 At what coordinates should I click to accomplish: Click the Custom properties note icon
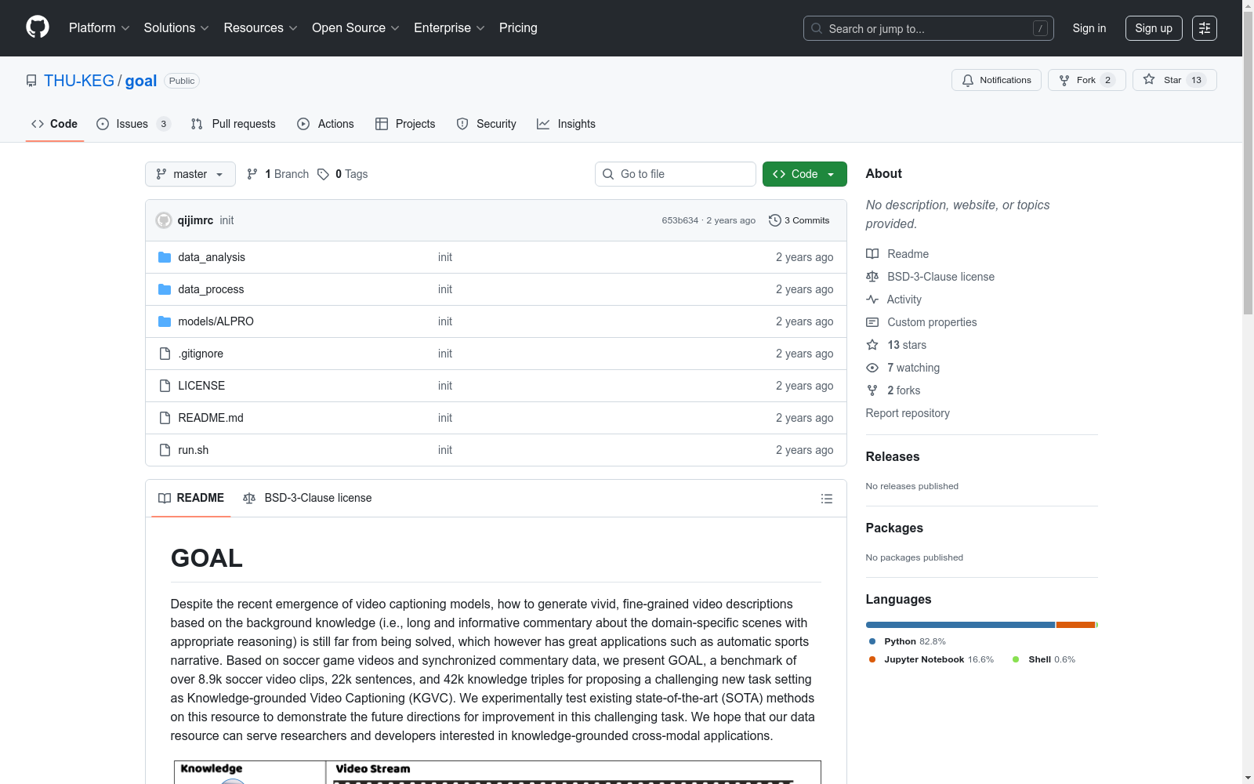tap(872, 322)
